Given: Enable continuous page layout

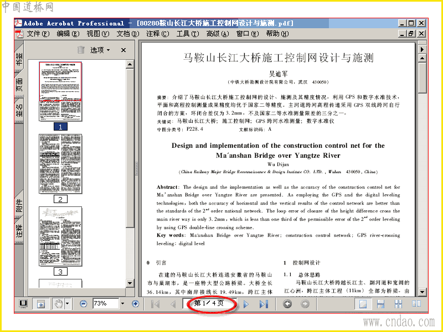Looking at the screenshot, I should 380,304.
